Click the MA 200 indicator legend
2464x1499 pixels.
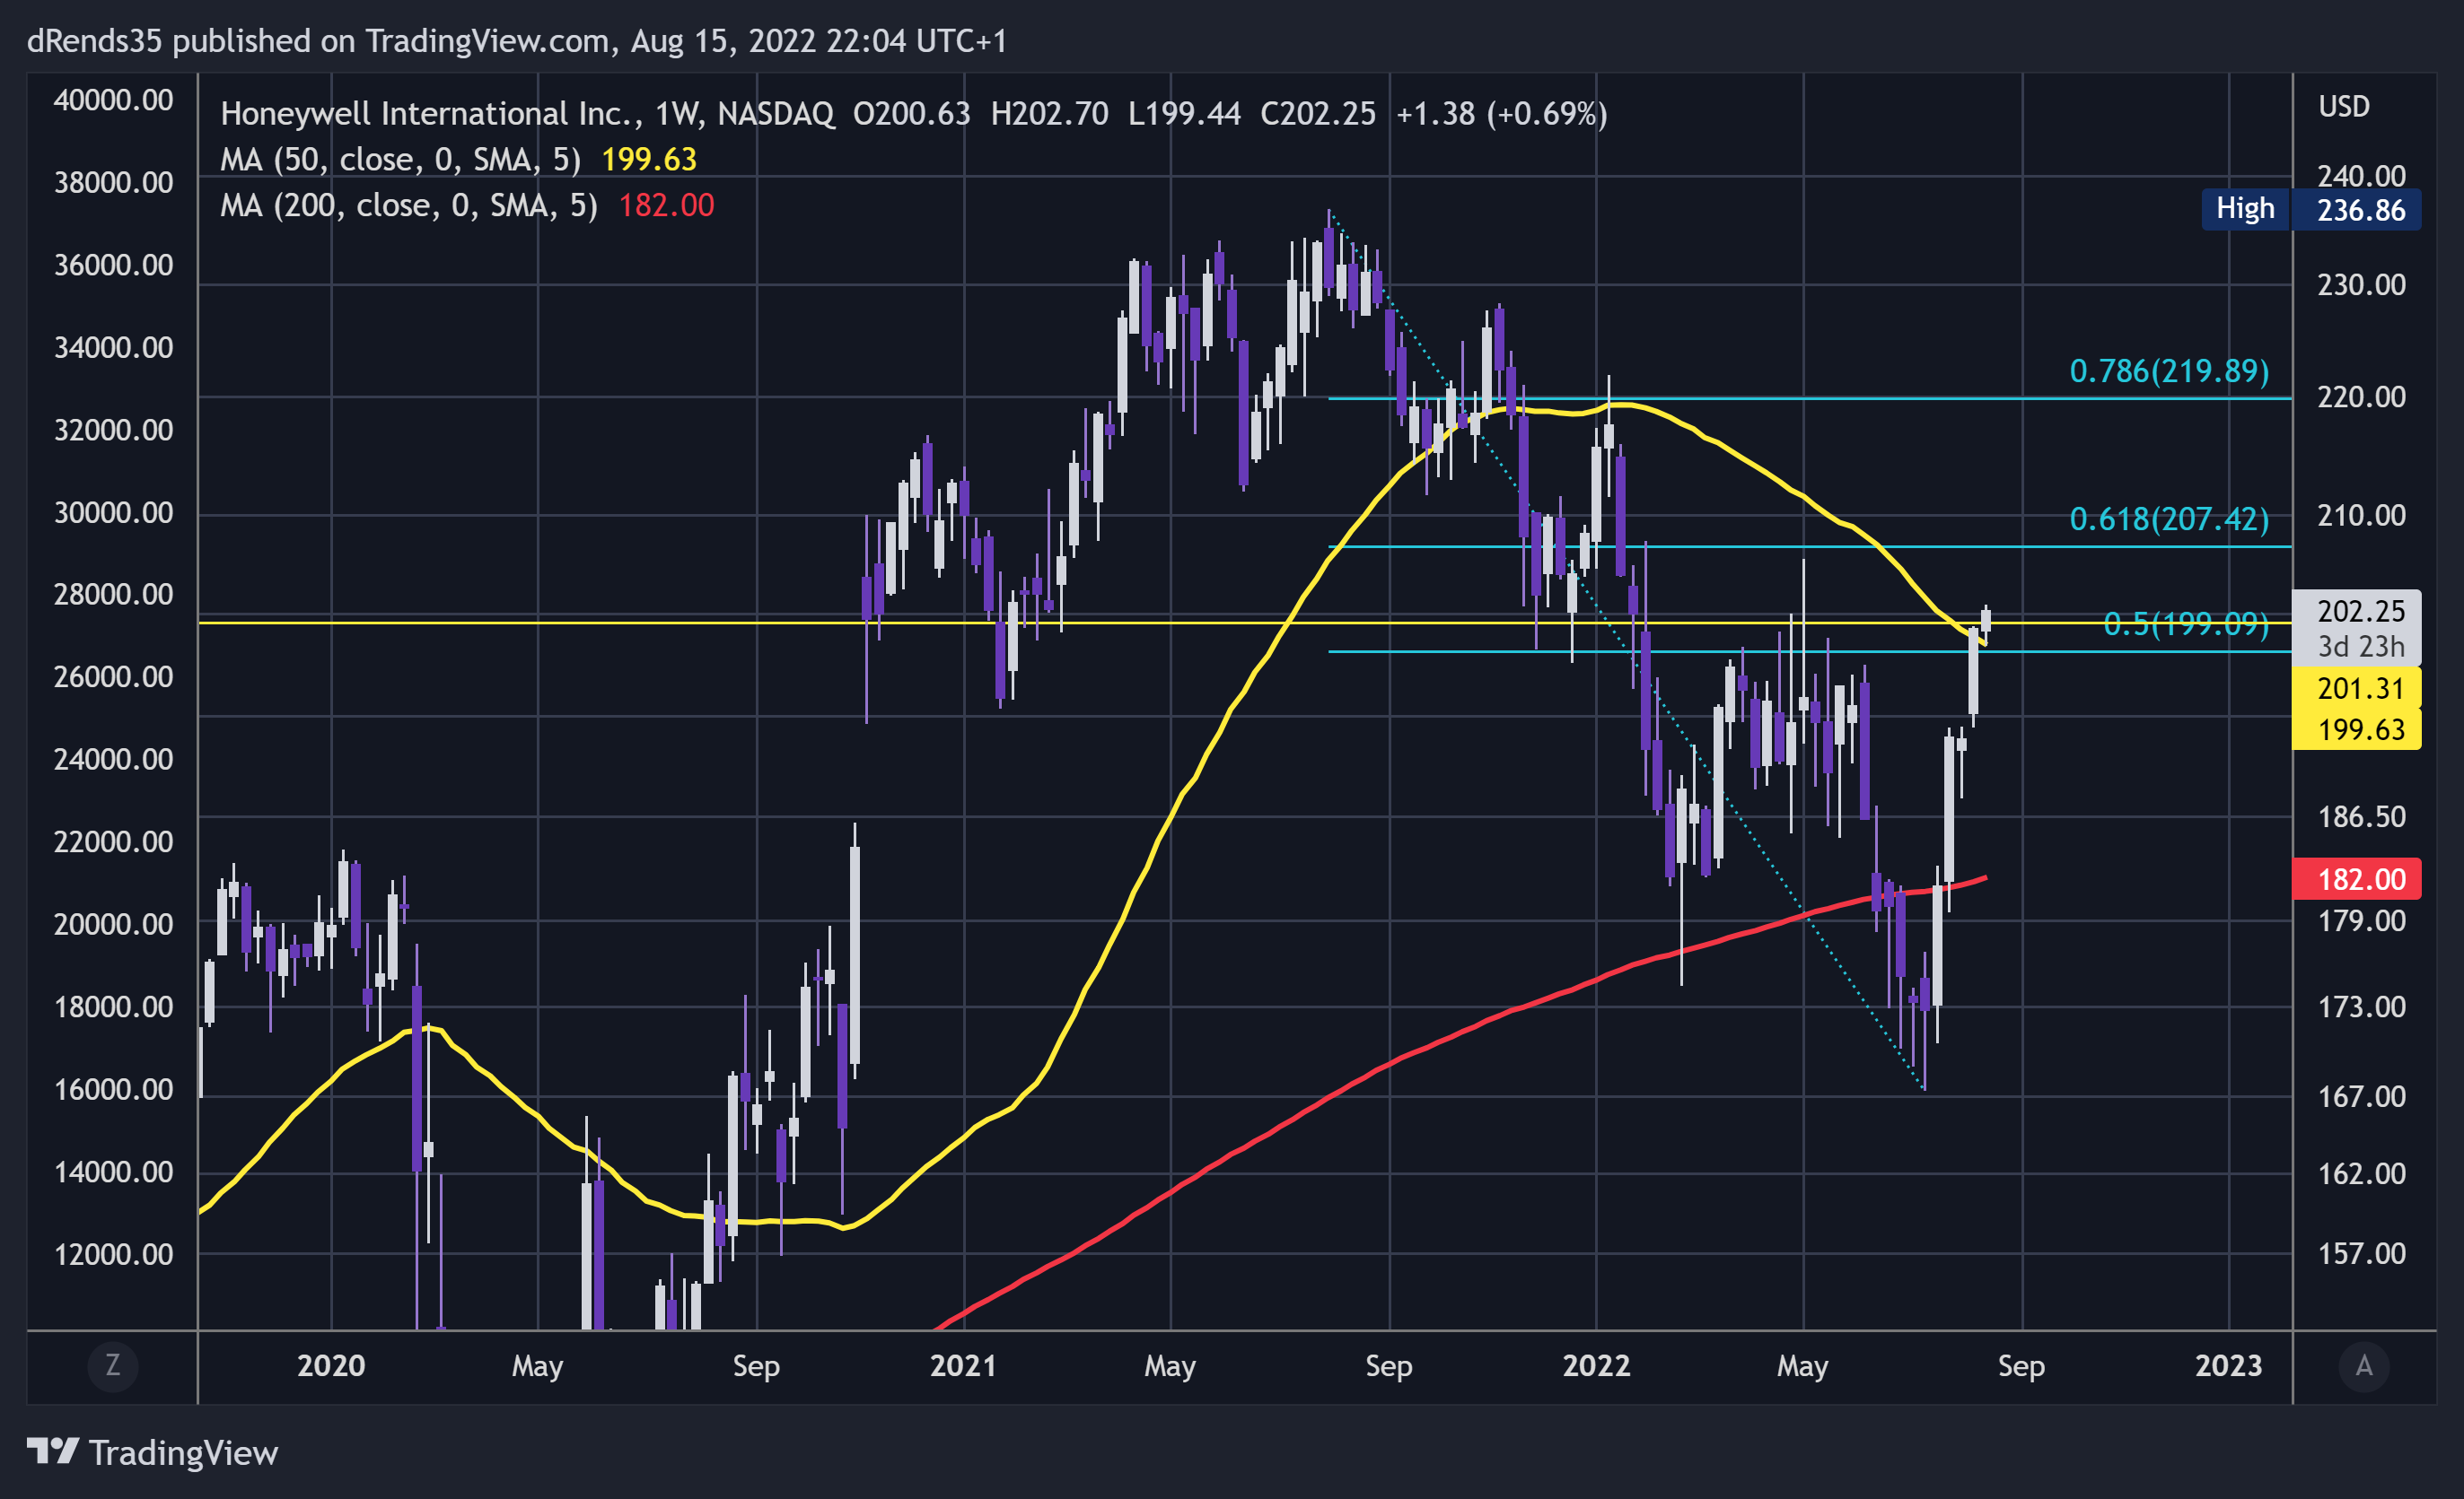[x=467, y=205]
